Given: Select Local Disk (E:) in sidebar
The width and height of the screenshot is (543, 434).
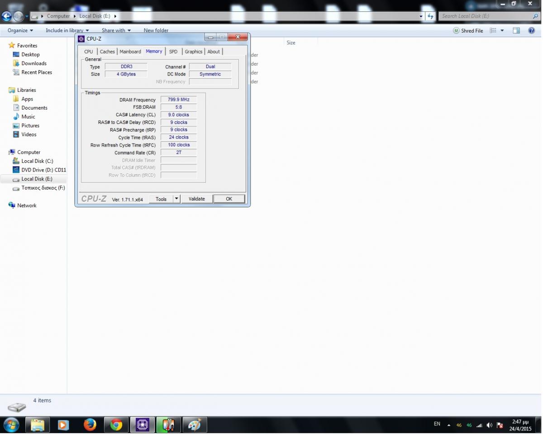Looking at the screenshot, I should click(x=37, y=179).
